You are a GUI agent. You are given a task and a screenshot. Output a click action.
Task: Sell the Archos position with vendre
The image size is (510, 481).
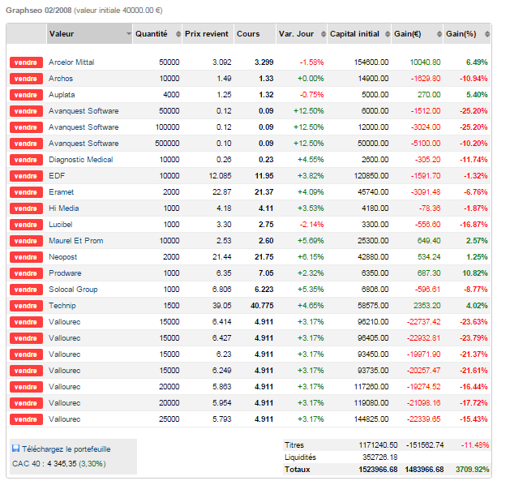pos(26,79)
